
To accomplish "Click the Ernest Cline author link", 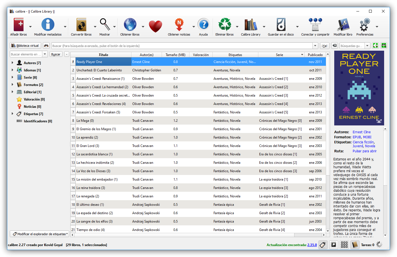I will click(x=361, y=132).
